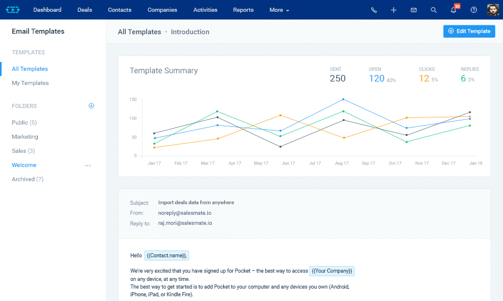Viewport: 503px width, 301px height.
Task: Click All Templates breadcrumb link
Action: click(139, 32)
